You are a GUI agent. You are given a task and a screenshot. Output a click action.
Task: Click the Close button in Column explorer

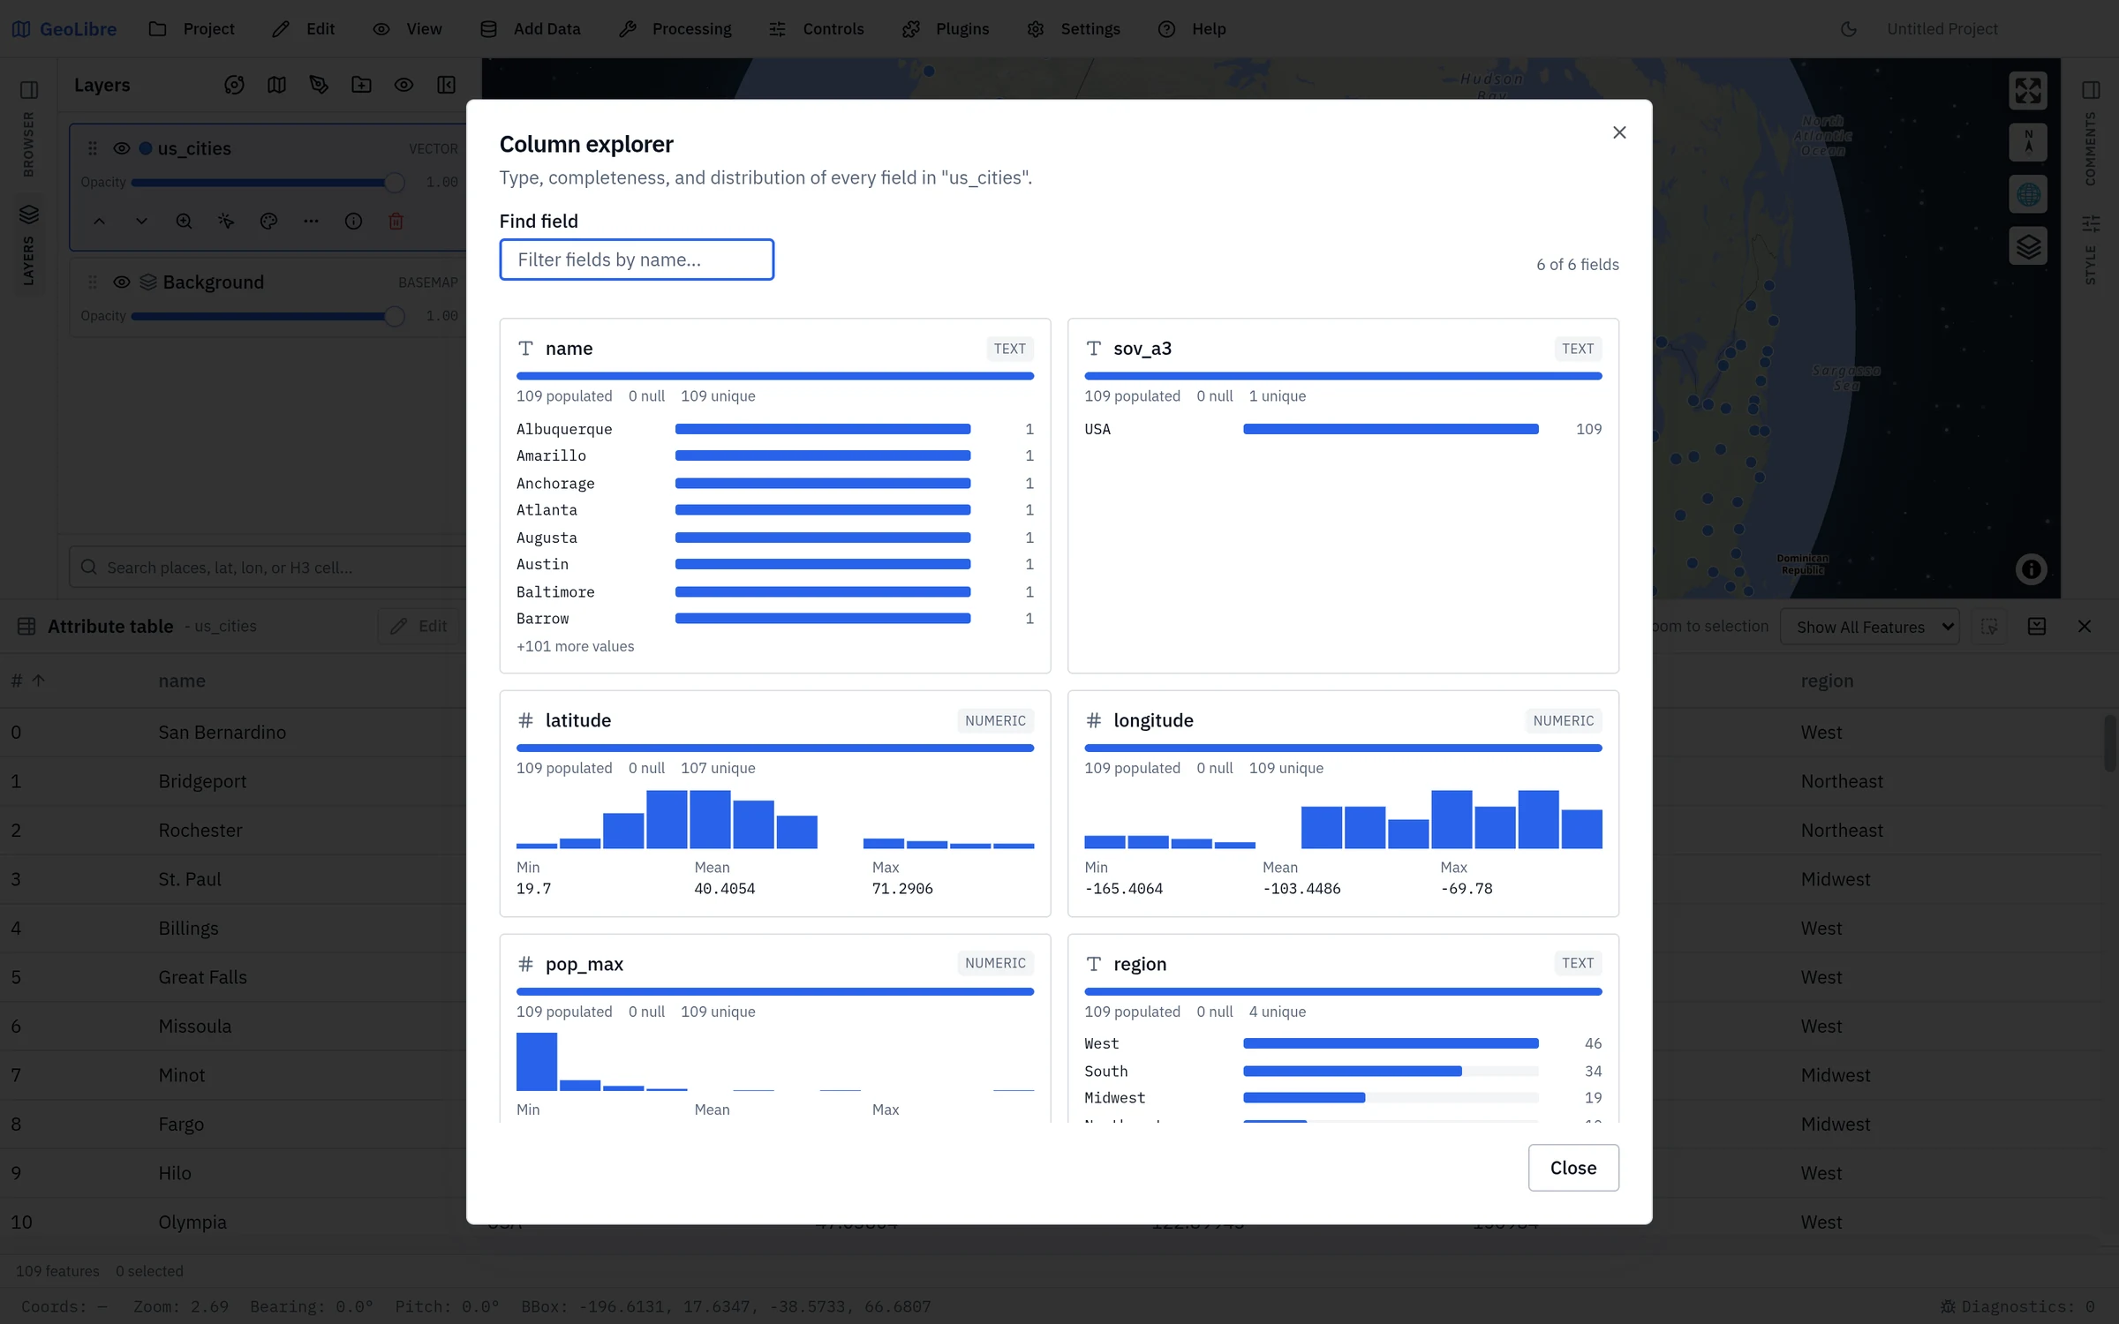[1573, 1167]
